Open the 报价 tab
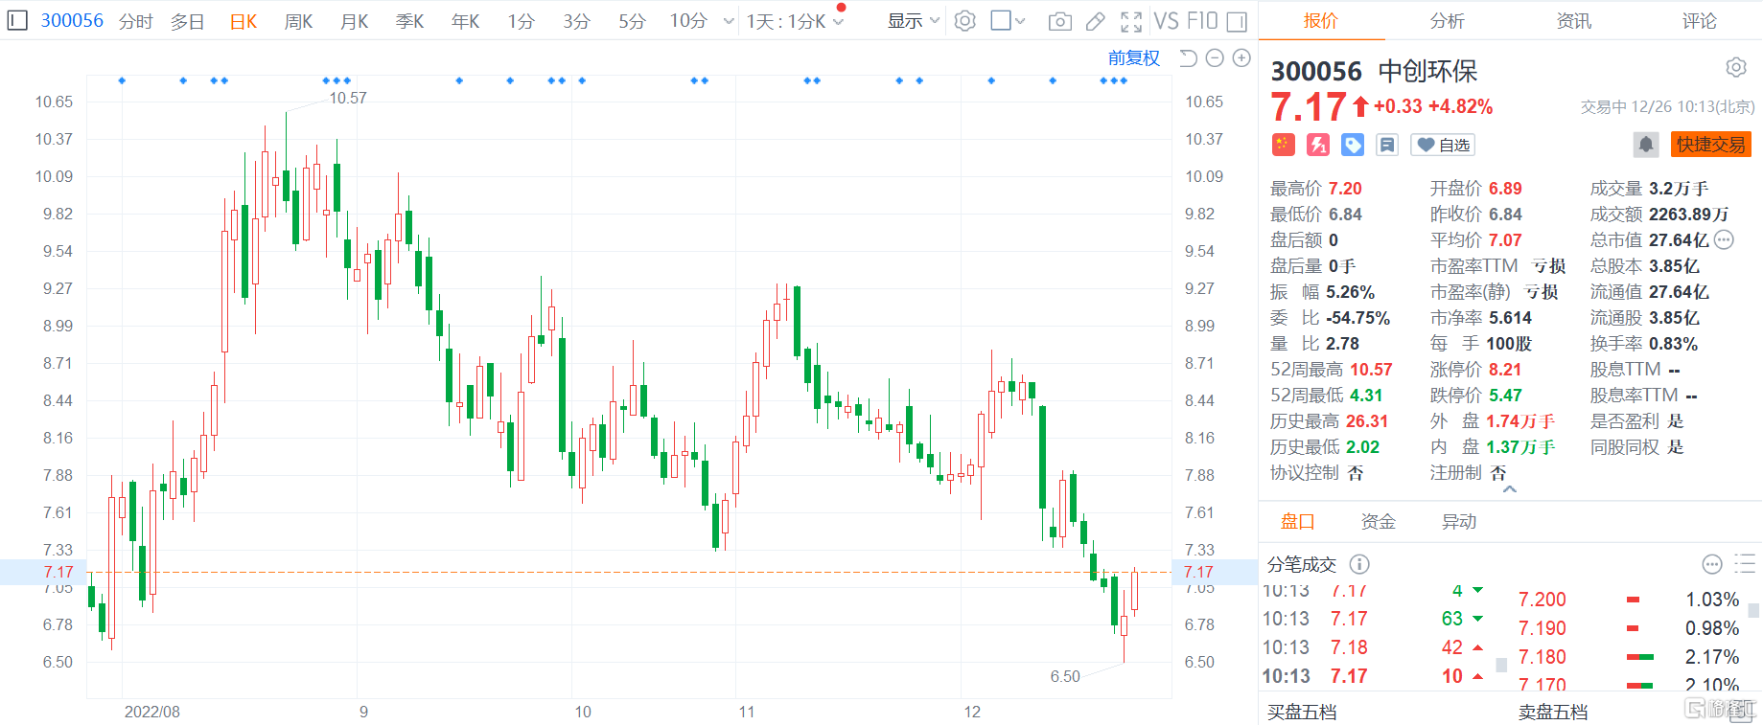The height and width of the screenshot is (725, 1763). click(1320, 21)
